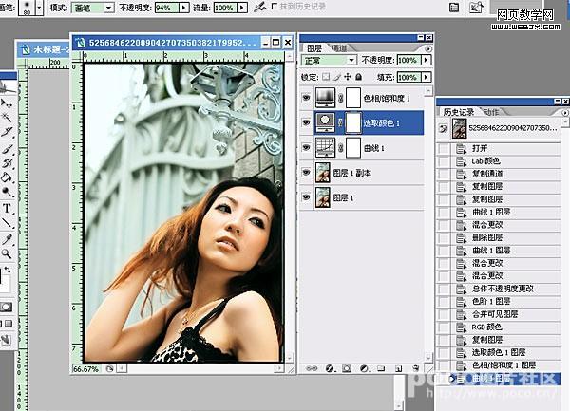Toggle lock position icon
The image size is (570, 411).
pos(348,77)
